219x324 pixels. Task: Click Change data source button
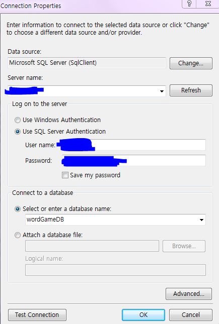[191, 63]
